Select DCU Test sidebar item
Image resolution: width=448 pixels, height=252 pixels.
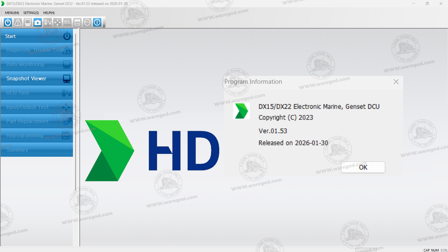click(x=37, y=93)
